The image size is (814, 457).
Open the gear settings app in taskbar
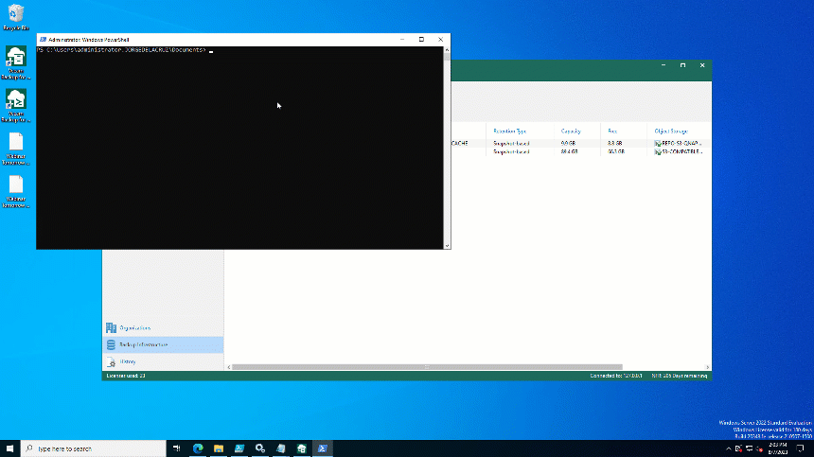[260, 448]
